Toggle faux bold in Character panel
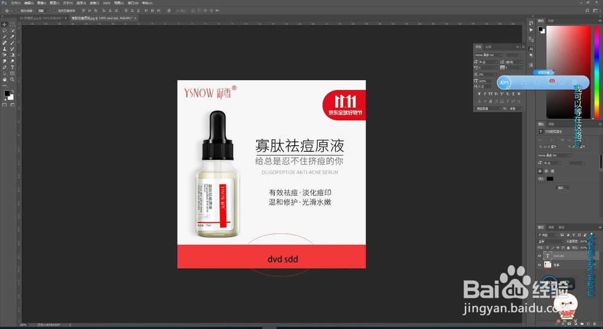The image size is (603, 329). [479, 94]
